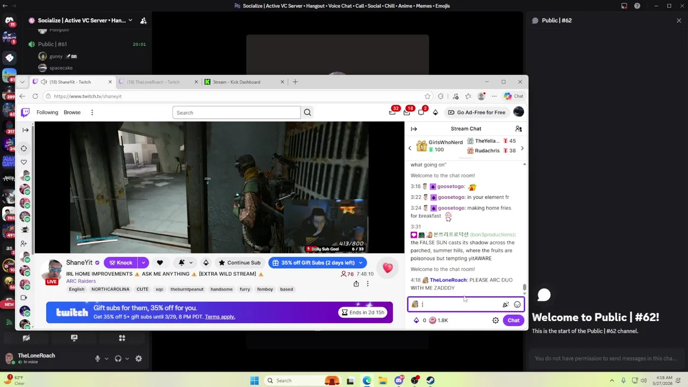This screenshot has height=387, width=688.
Task: Open Discord headphone output options arrow
Action: (x=127, y=359)
